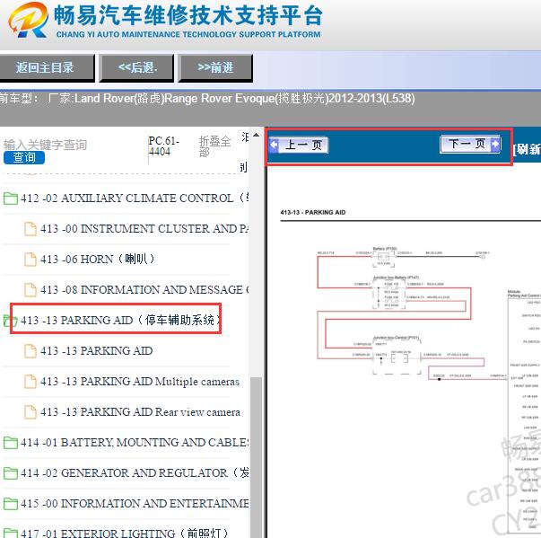Open 412-02 AUXILIARY CLIMATE CONTROL entry

click(x=135, y=198)
